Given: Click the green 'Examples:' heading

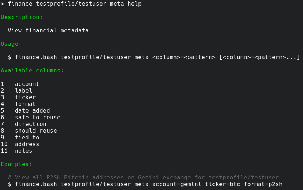Looking at the screenshot, I should 16,164.
